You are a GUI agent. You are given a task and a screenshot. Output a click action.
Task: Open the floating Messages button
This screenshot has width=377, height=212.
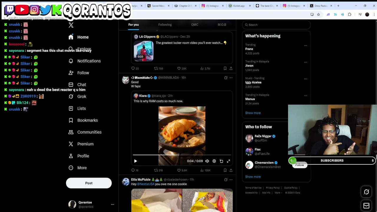point(366,206)
